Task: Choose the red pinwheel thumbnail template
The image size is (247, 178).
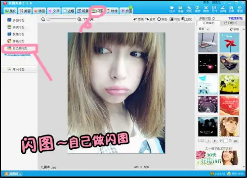Action: tap(229, 43)
